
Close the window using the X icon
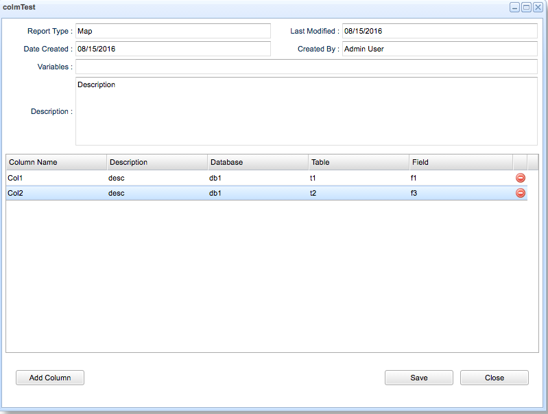(x=538, y=7)
